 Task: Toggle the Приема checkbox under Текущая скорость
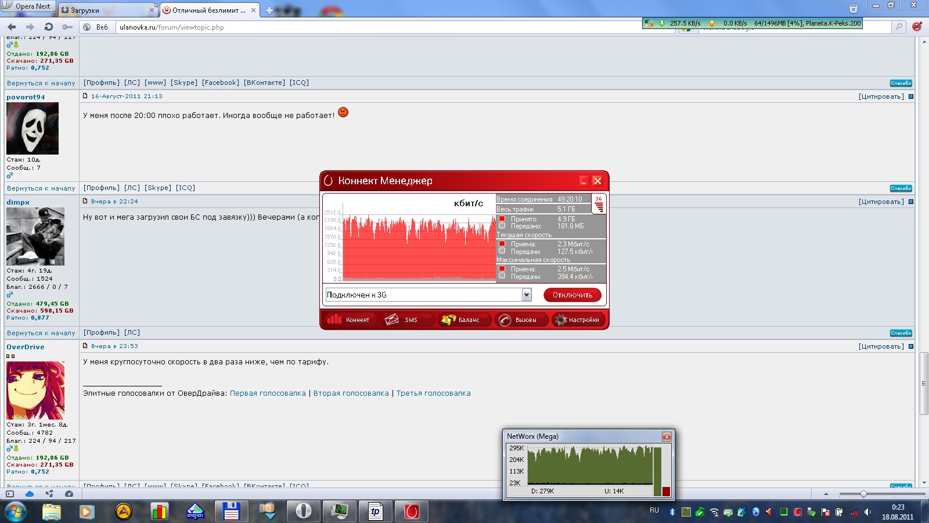coord(502,244)
